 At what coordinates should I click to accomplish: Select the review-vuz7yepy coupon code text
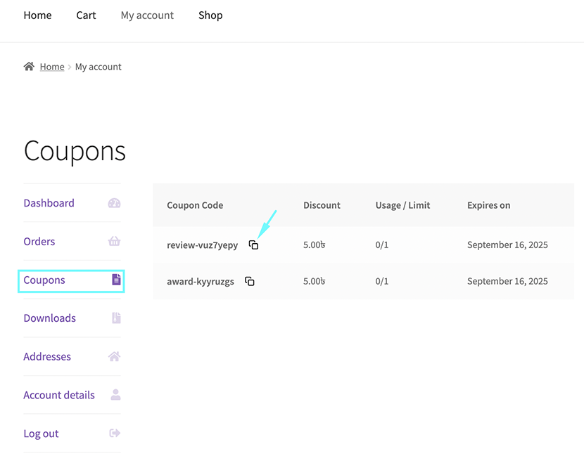(202, 245)
